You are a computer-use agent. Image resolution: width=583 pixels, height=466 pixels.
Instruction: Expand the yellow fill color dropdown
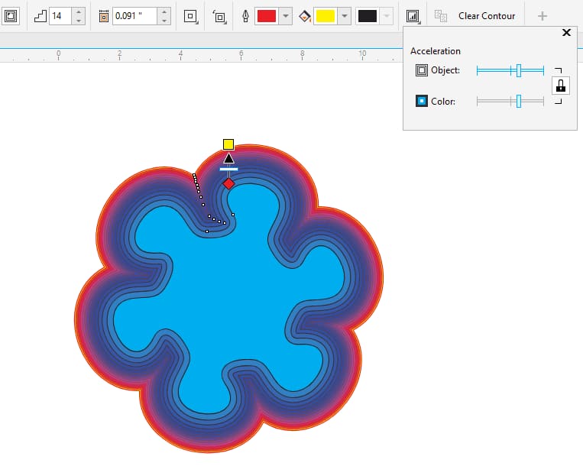coord(344,16)
